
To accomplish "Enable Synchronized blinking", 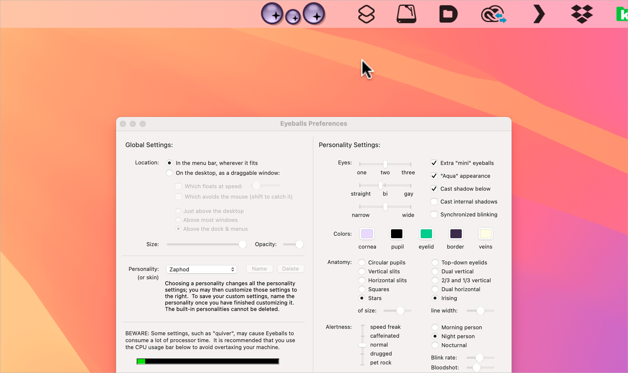I will coord(434,214).
